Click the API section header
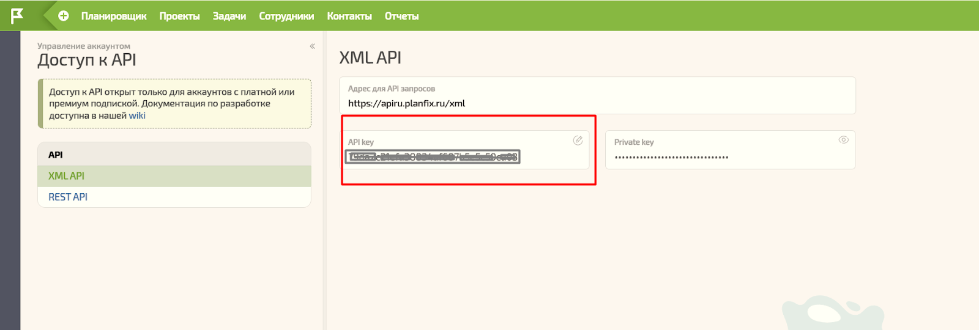The width and height of the screenshot is (979, 330). coord(174,155)
